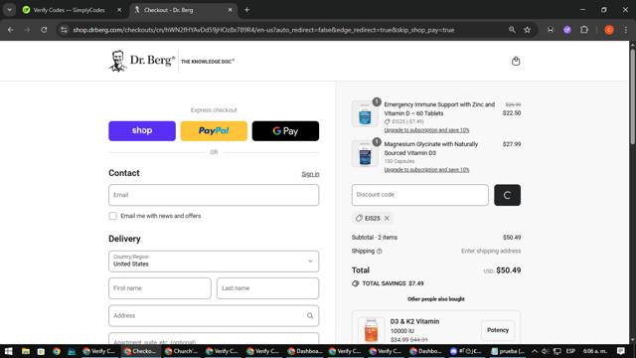Screen dimensions: 636x358
Task: Close the Verify Codes SimplyCodes tab
Action: [119, 10]
